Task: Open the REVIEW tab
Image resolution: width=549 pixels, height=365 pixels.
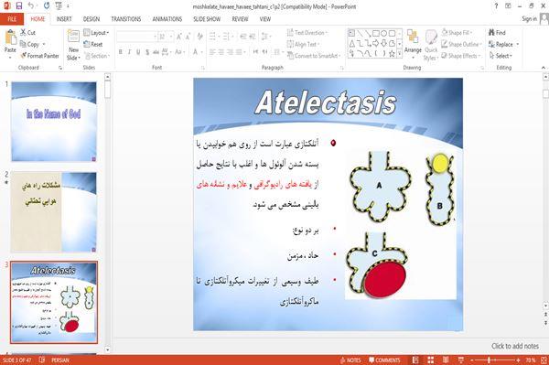Action: coord(240,19)
